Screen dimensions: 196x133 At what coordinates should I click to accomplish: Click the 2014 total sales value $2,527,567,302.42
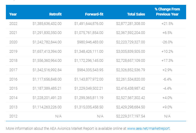click(131, 98)
